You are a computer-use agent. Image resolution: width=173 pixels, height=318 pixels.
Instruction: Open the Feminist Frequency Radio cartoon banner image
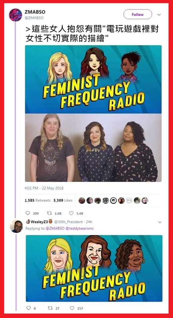click(x=93, y=79)
